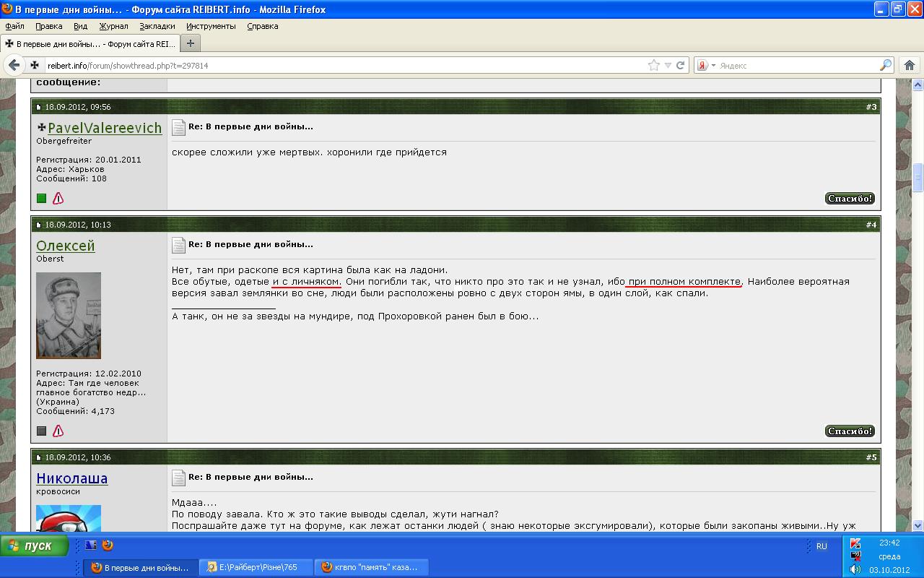Bookmark this page with the star icon

(654, 65)
